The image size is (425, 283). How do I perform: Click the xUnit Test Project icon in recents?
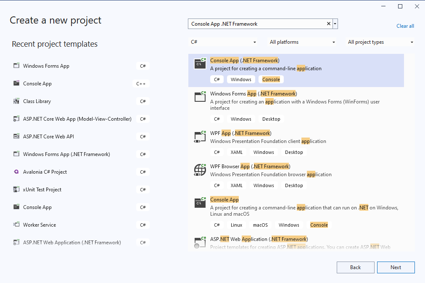[x=16, y=190]
